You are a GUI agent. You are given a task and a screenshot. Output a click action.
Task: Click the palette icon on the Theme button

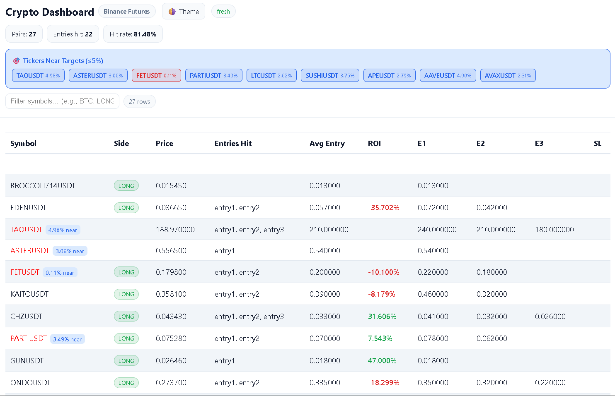pos(173,12)
